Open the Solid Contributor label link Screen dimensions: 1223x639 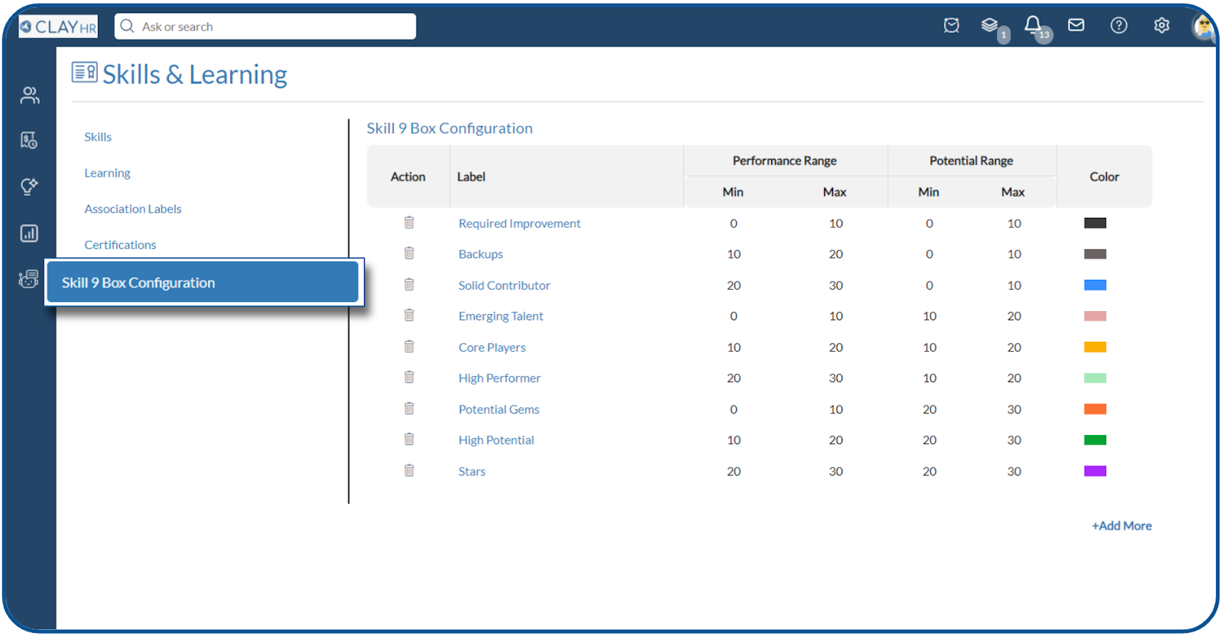504,285
